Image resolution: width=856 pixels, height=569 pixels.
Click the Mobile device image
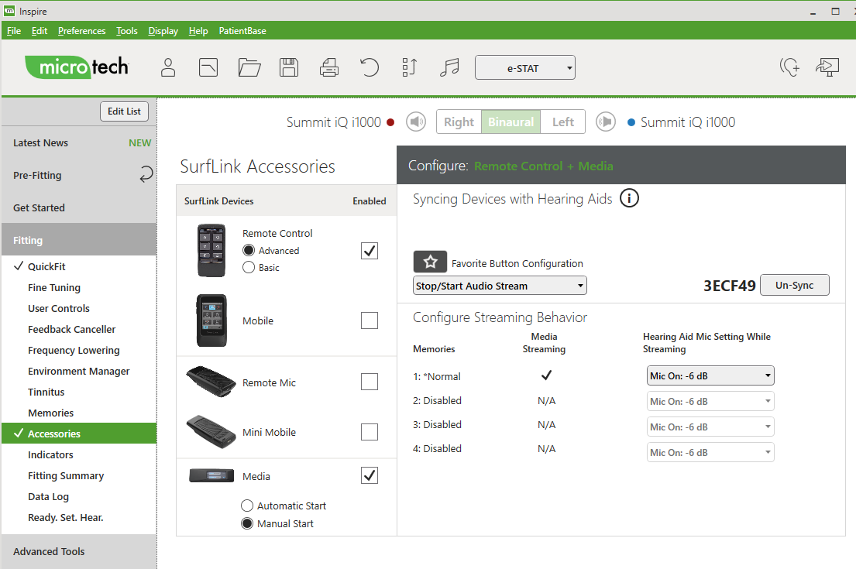tap(211, 320)
